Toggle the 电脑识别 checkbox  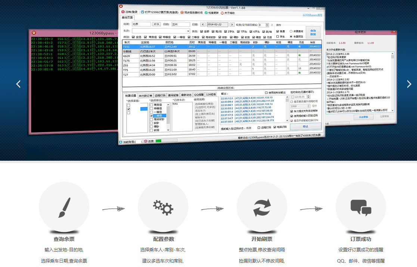click(275, 127)
